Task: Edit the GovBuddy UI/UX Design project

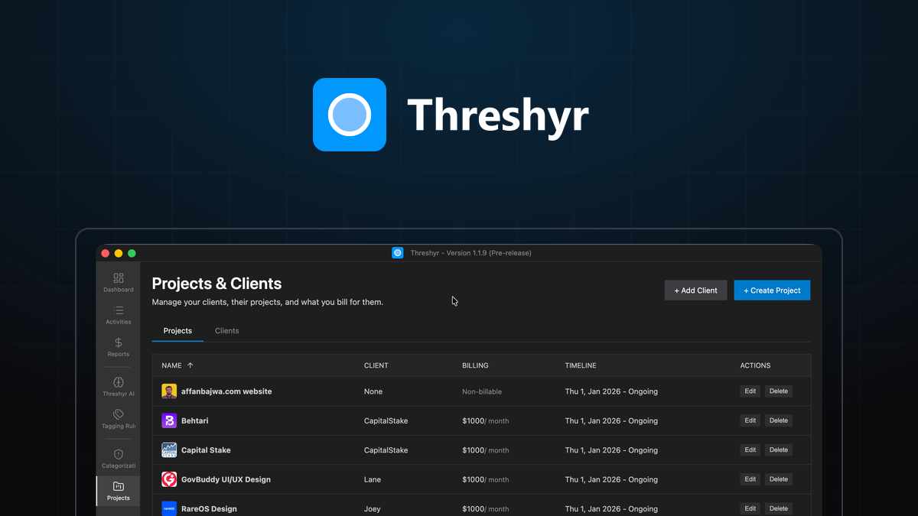Action: coord(750,479)
